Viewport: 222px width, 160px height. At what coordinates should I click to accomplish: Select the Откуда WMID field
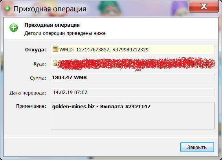132,49
